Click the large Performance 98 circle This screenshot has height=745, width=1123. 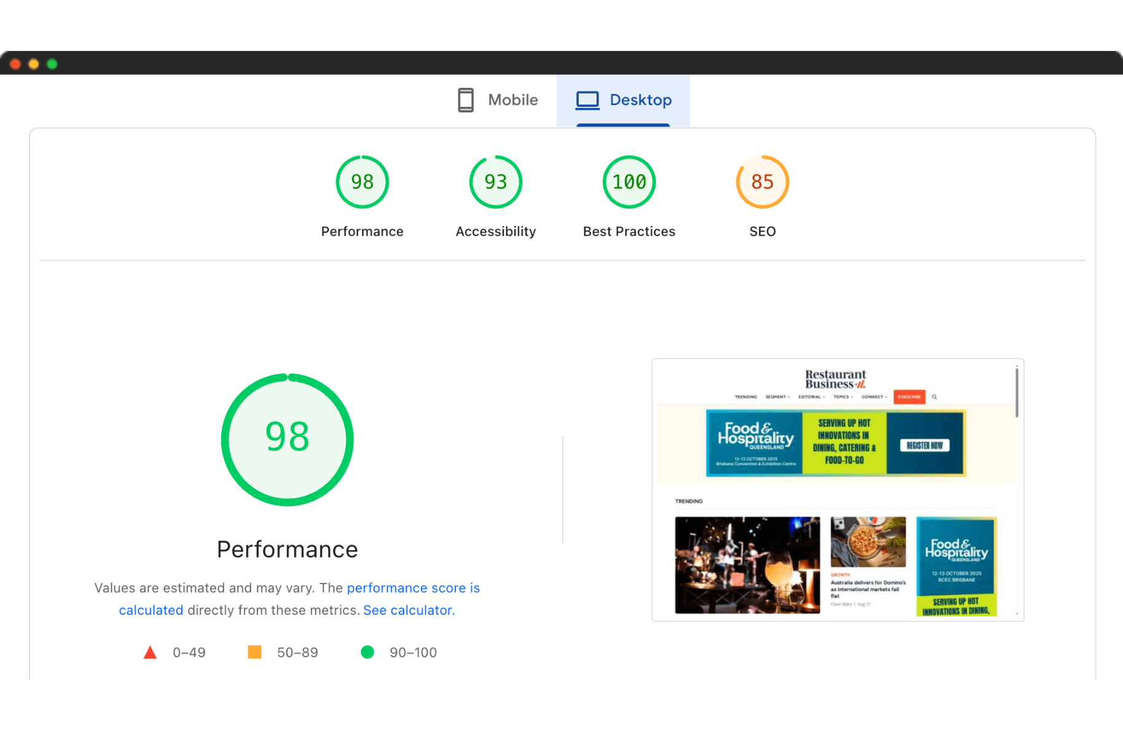287,440
